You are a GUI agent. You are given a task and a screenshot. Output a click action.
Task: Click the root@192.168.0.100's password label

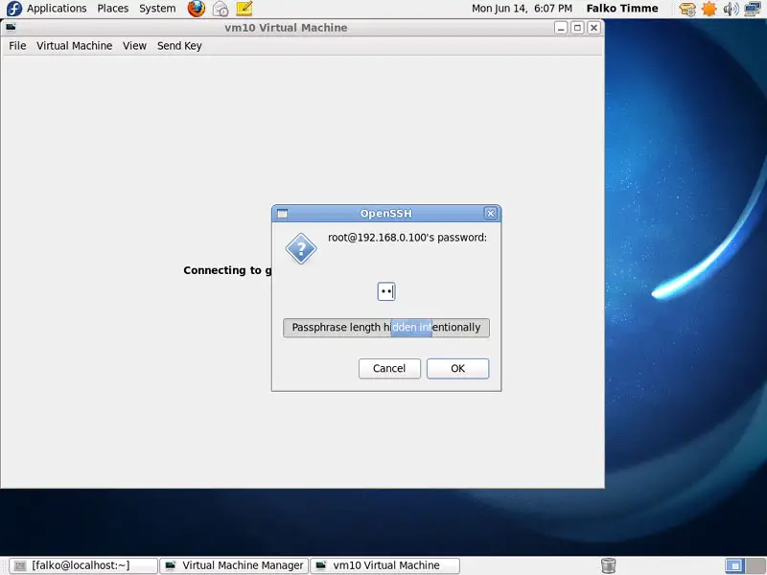coord(407,238)
